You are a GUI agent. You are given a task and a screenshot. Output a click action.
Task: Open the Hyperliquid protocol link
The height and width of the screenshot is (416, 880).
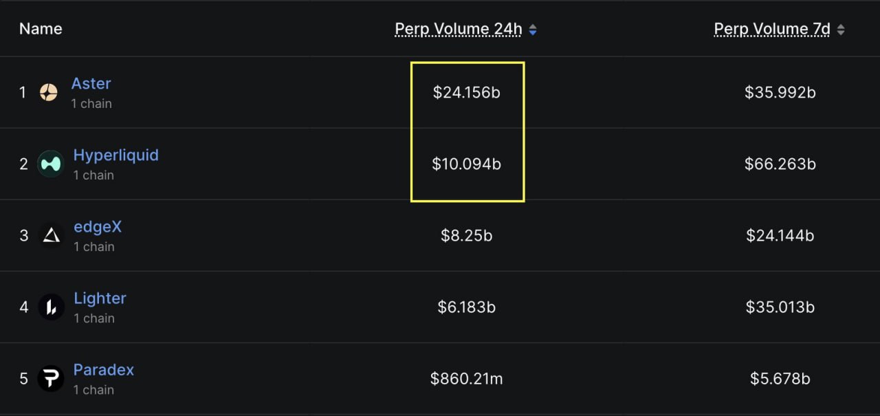(115, 155)
